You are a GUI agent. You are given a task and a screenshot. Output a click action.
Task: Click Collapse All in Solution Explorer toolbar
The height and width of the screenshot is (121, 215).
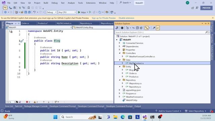pos(137,28)
